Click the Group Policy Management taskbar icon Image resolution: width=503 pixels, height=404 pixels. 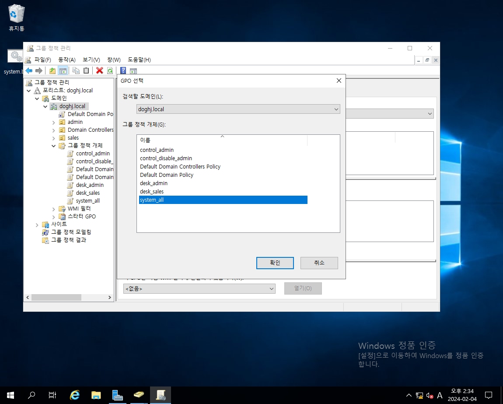[x=161, y=395]
